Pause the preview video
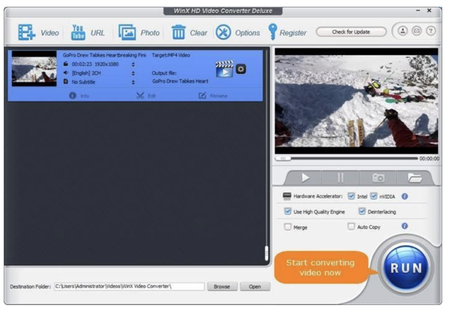449x311 pixels. (340, 178)
